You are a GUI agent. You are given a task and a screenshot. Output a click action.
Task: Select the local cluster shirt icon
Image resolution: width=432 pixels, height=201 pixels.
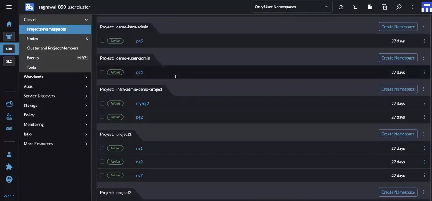coord(9,37)
